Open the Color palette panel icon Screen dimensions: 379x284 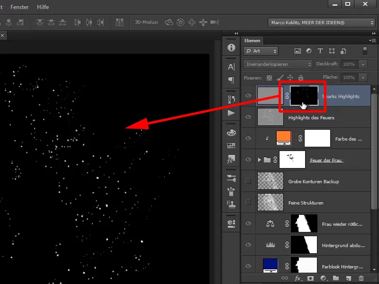[231, 133]
